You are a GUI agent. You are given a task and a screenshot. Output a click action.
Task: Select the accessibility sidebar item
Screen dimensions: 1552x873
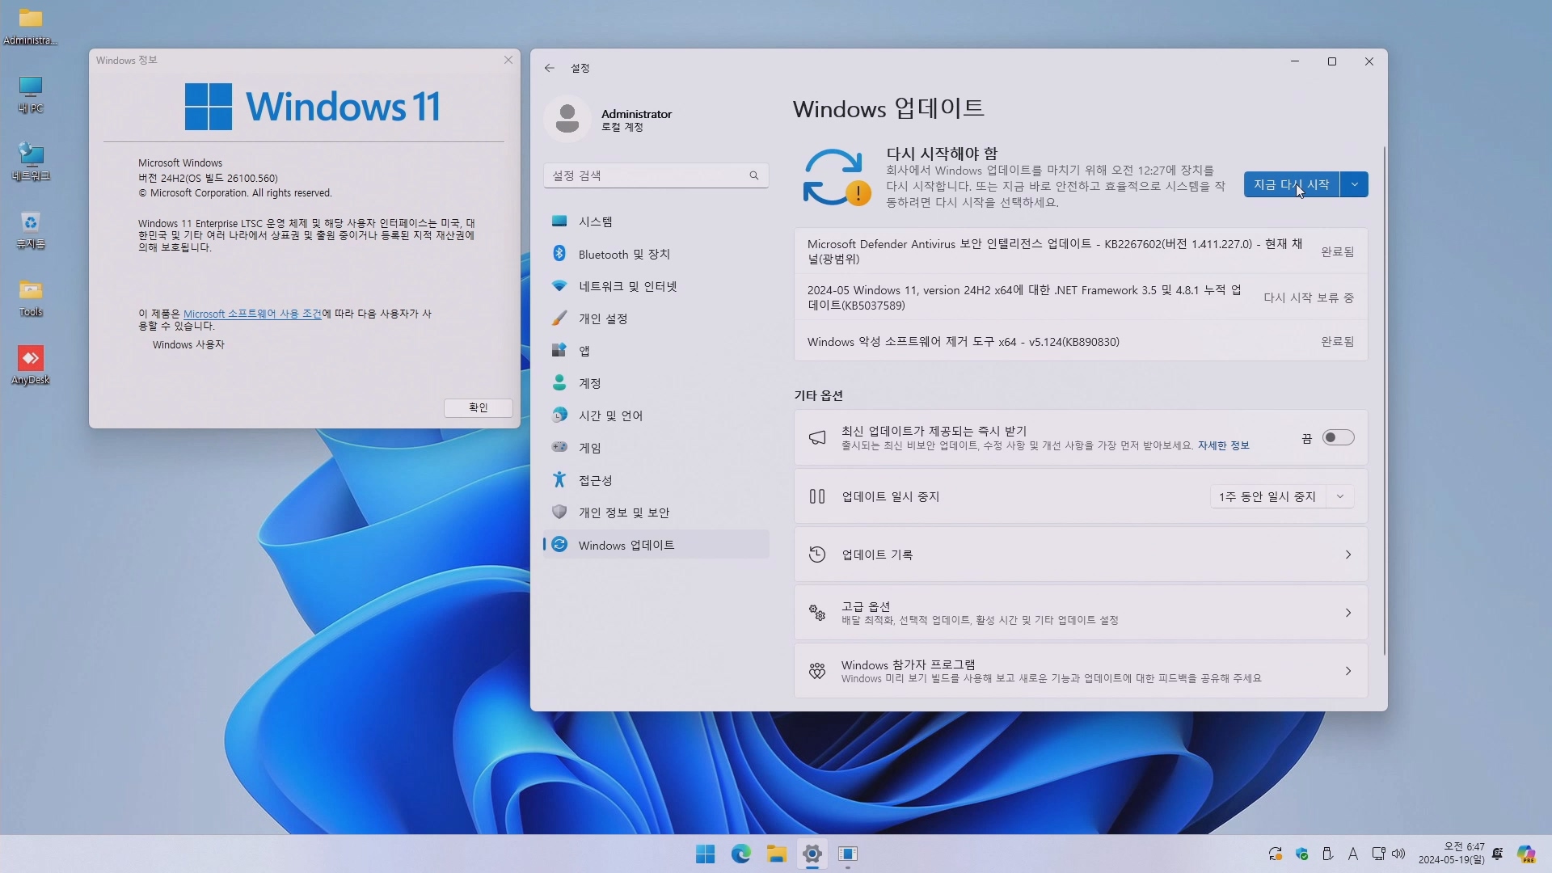tap(595, 480)
